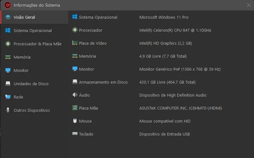Click the Windows icon beside sidebar Sistema Operacional
Screen dimensions: 254x158
point(8,30)
